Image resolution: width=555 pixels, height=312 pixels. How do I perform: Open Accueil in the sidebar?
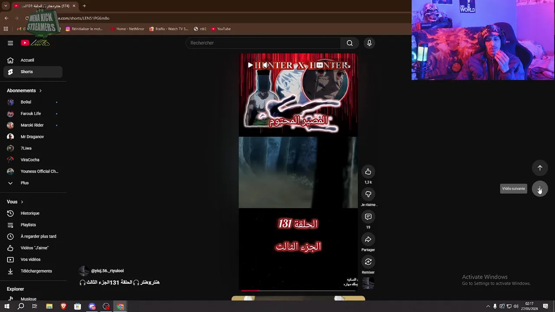pyautogui.click(x=33, y=60)
